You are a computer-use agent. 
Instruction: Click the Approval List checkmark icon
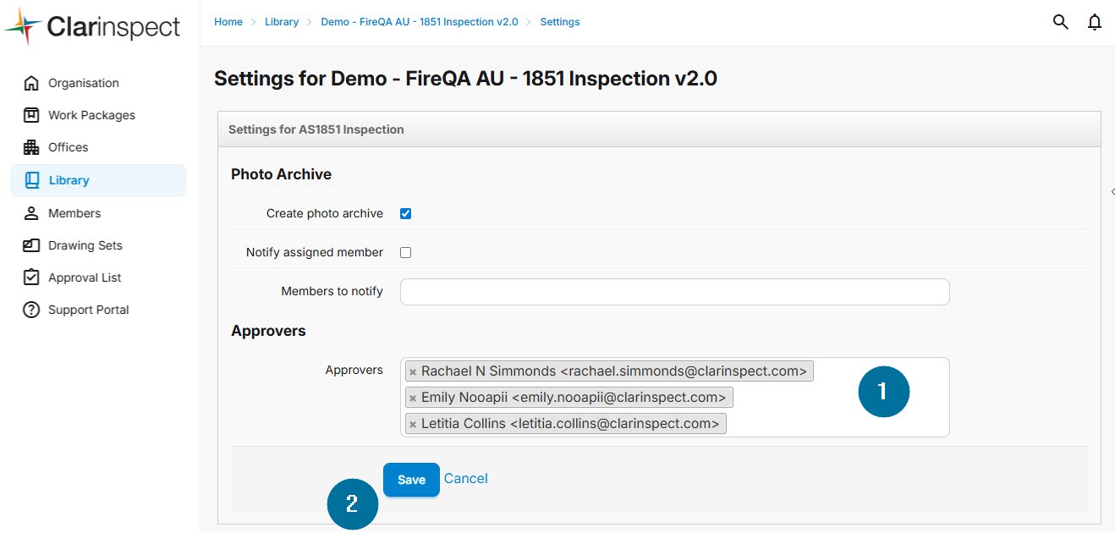pos(31,277)
